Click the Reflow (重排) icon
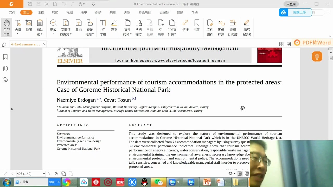The height and width of the screenshot is (187, 333). [x=78, y=25]
